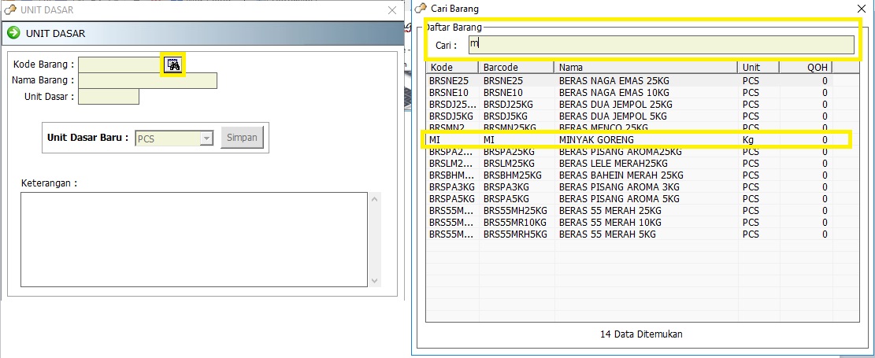Open the Unit Dasar Baru dropdown
Screen dimensions: 875x358
tap(206, 138)
